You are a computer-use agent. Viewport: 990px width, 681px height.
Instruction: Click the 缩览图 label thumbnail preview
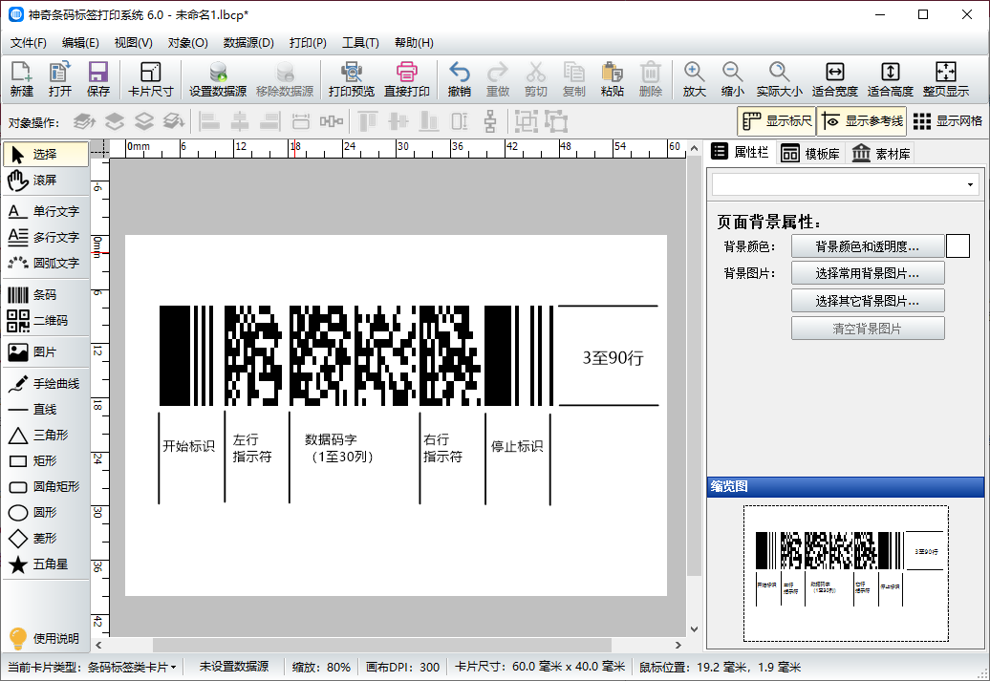coord(846,573)
